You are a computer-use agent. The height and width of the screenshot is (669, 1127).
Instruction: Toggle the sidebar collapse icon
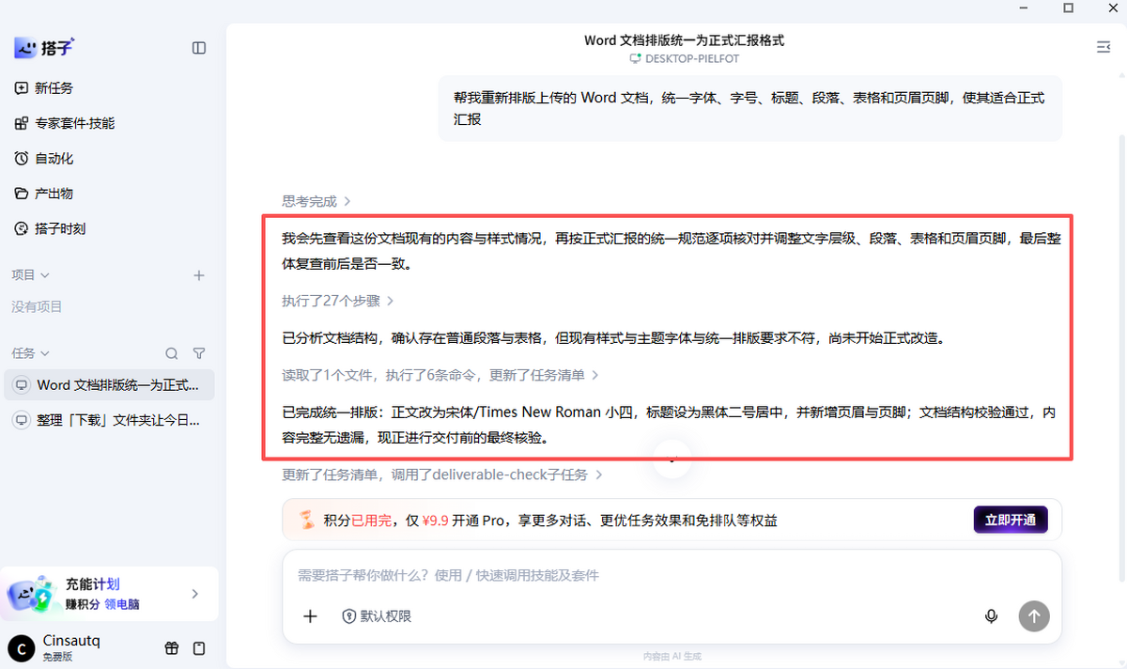(x=199, y=48)
